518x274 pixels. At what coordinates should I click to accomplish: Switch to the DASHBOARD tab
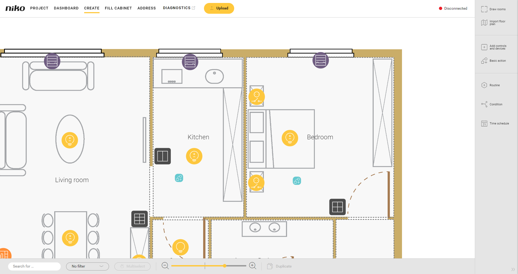point(66,8)
